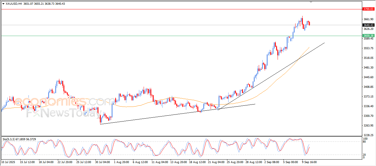Viewport: 376px width, 166px height.
Task: Click the 15 Jul 12:00 time label
Action: 27,162
